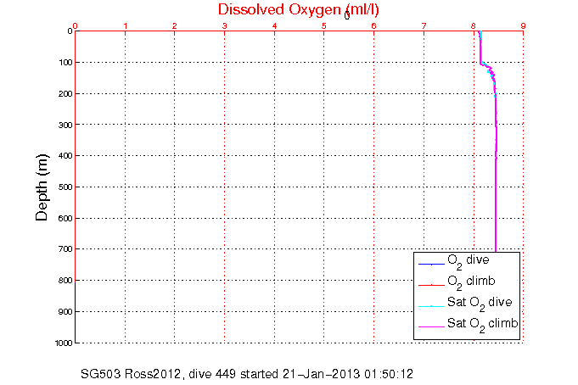Click the blue O2 dive legend line sample

click(431, 264)
